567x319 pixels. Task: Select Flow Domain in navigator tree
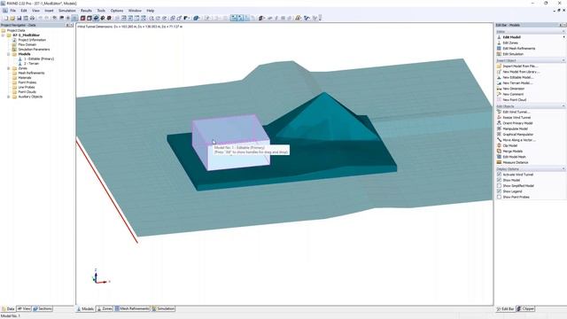(27, 44)
